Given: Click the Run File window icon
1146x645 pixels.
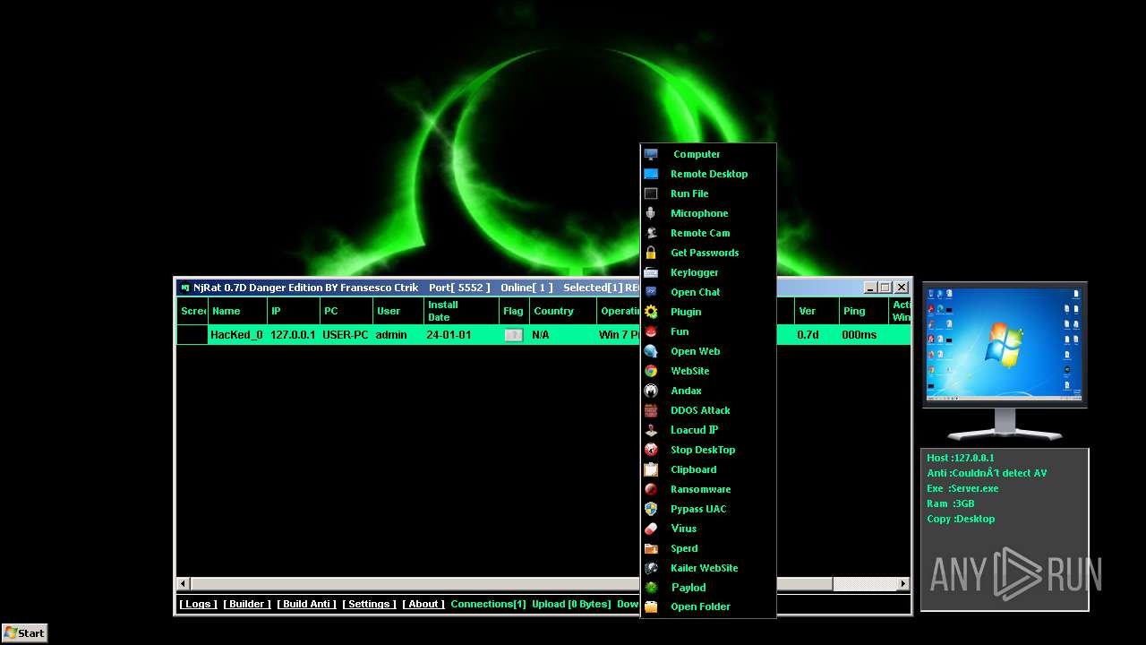Looking at the screenshot, I should click(x=651, y=193).
